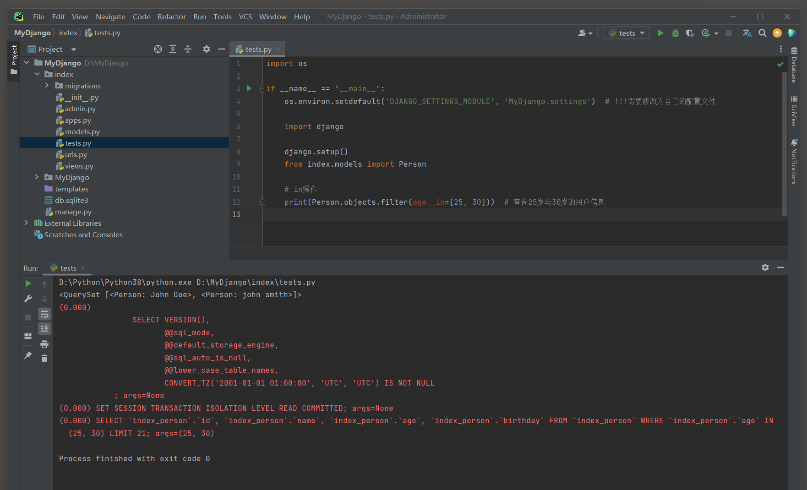Click the stop button in top toolbar
This screenshot has height=490, width=807.
(x=729, y=33)
